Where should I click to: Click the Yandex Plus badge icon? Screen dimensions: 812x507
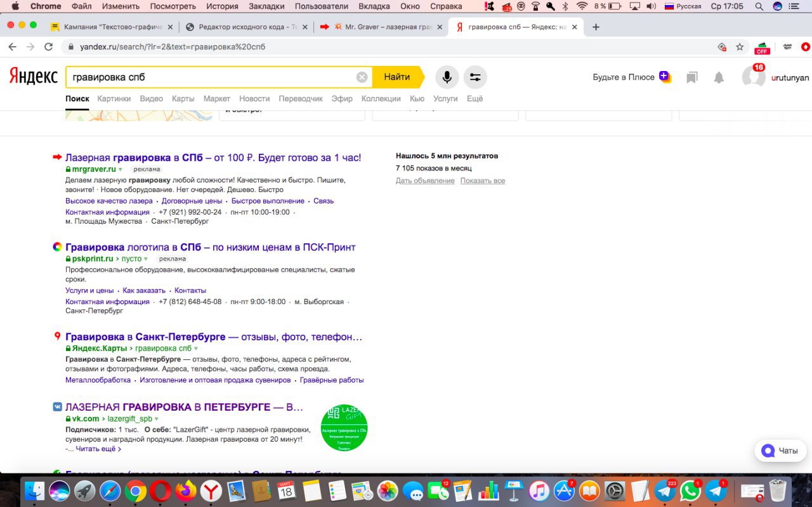tap(664, 77)
